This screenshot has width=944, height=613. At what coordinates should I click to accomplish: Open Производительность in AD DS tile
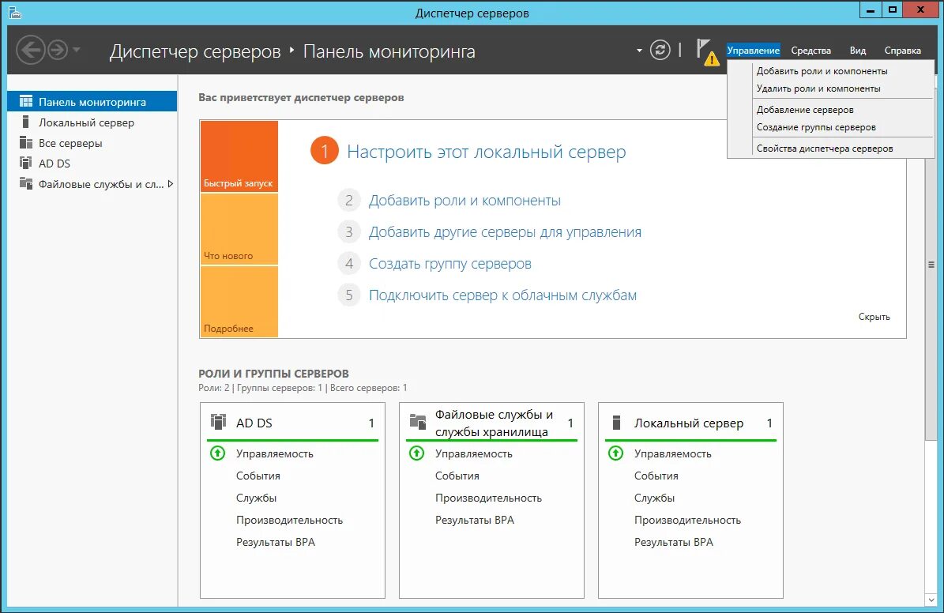click(x=289, y=520)
